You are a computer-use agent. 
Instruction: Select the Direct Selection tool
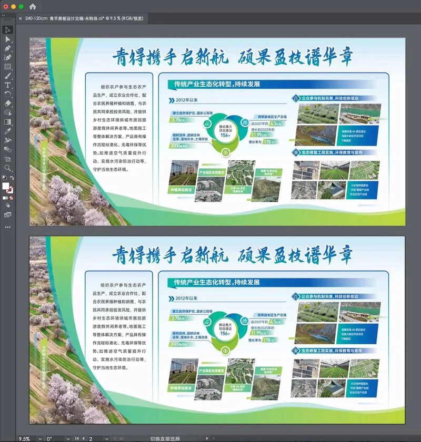[7, 39]
